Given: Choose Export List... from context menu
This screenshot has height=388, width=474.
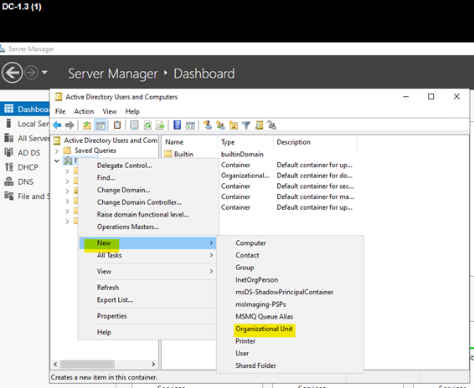Looking at the screenshot, I should [147, 300].
